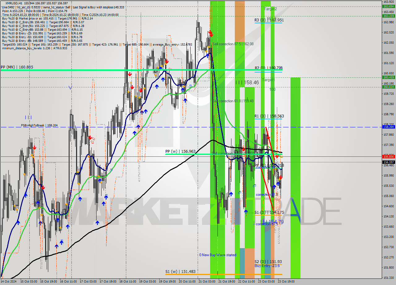
Task: Select the tema_h1_status Sell info line
Action: pyautogui.click(x=63, y=7)
